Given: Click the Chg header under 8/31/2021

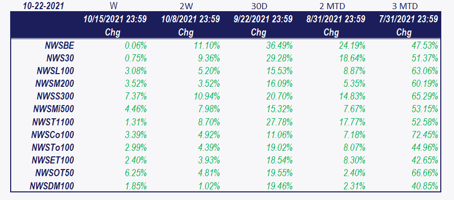Looking at the screenshot, I should [331, 32].
